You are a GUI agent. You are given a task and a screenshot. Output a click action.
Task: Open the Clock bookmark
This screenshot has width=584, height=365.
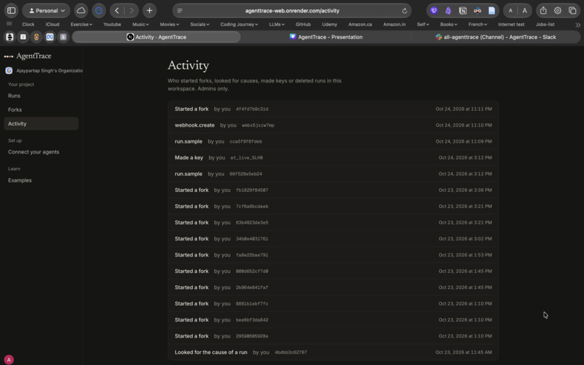point(28,24)
